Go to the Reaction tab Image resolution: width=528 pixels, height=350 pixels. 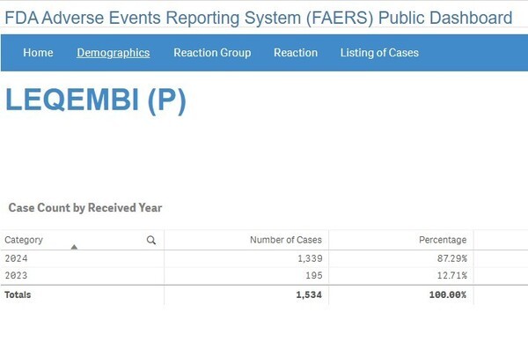[296, 53]
